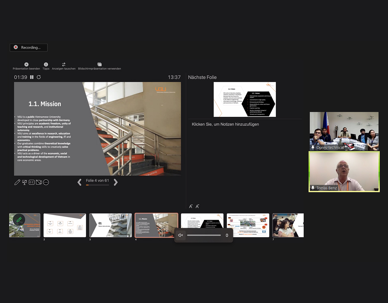Select the pen annotation tool

(x=17, y=182)
